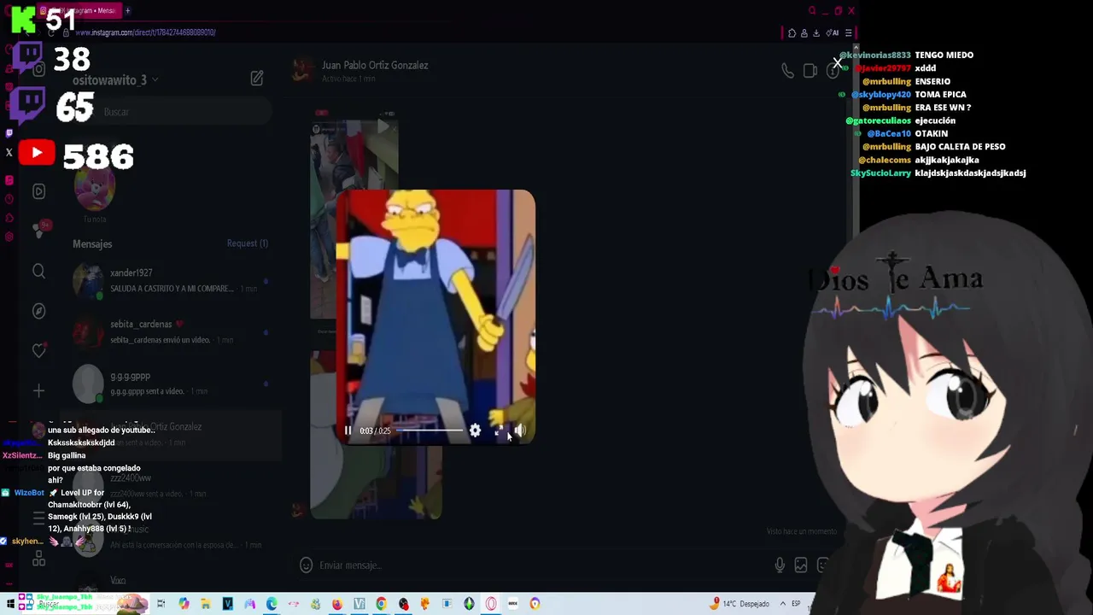Pause the playing video

coord(348,430)
